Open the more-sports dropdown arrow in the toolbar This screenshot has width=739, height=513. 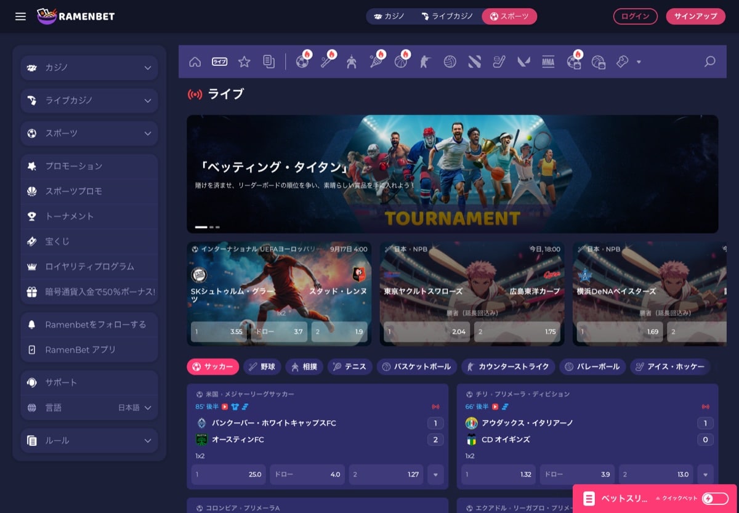(639, 62)
